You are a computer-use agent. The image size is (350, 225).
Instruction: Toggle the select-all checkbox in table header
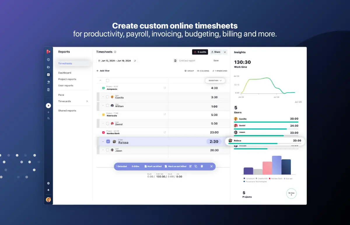click(107, 81)
